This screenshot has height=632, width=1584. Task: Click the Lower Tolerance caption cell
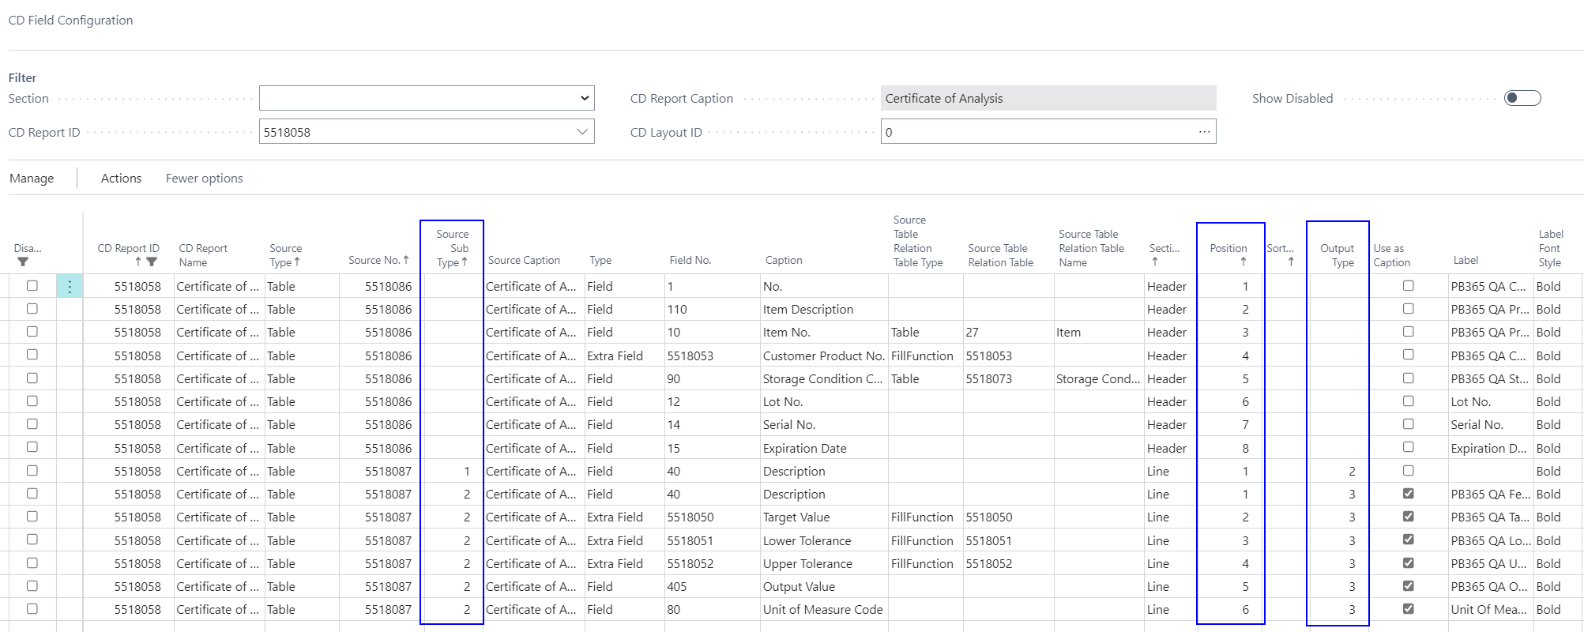click(x=824, y=540)
